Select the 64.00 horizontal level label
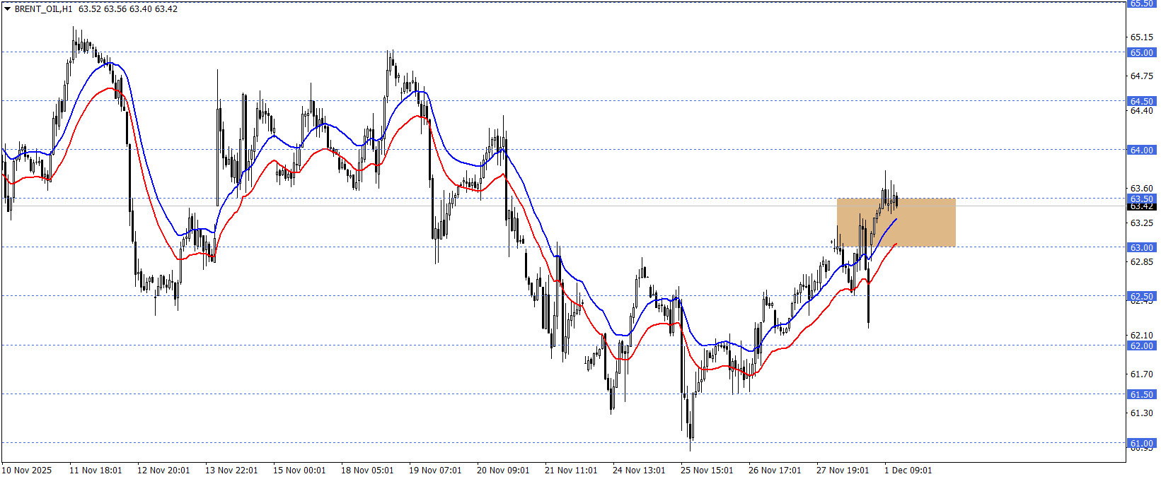1161x479 pixels. point(1141,150)
